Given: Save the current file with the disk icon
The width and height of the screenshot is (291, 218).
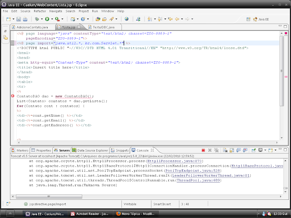Looking at the screenshot, I should tap(19, 19).
